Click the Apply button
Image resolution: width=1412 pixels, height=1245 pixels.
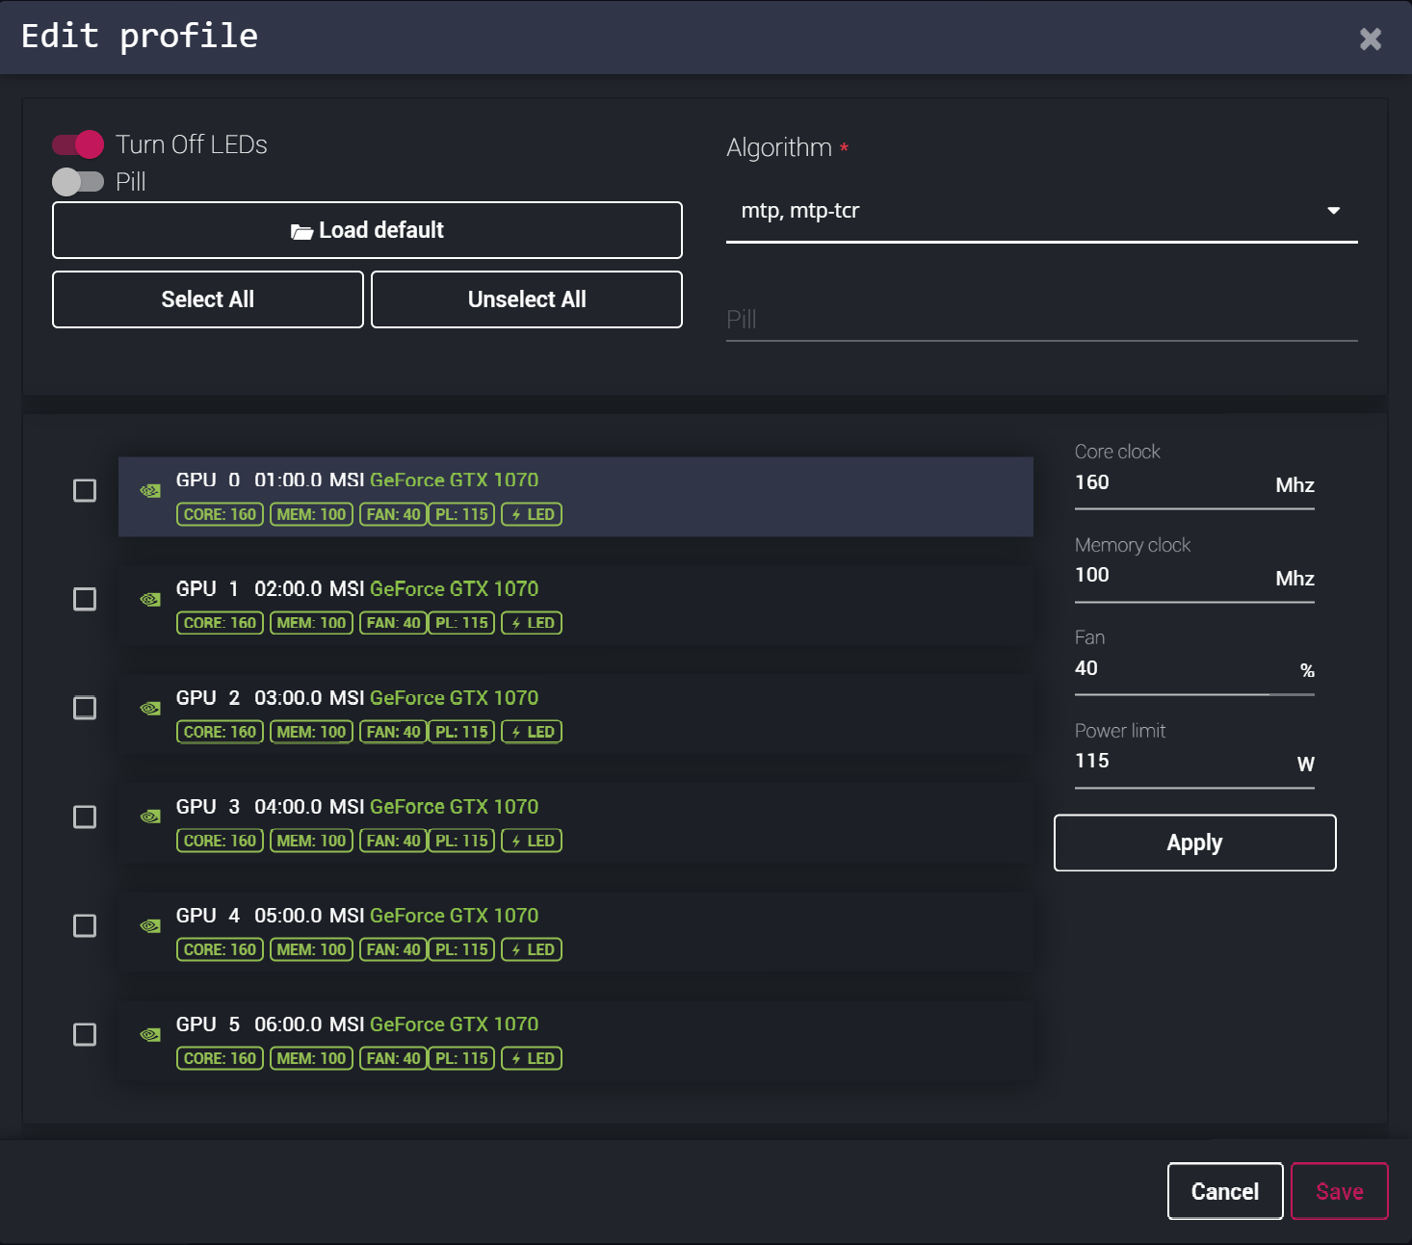(1194, 843)
